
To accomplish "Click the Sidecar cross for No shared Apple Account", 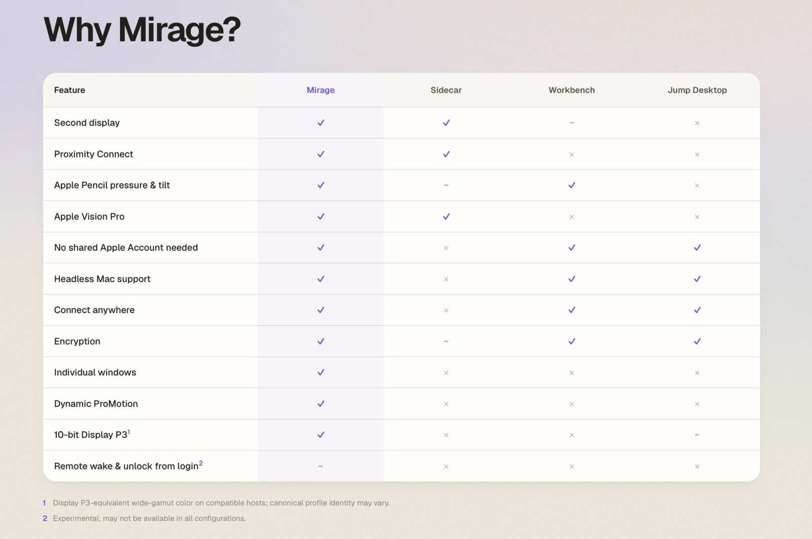I will pos(446,248).
